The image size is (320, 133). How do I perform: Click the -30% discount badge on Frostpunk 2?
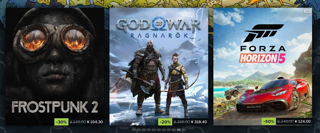point(61,122)
